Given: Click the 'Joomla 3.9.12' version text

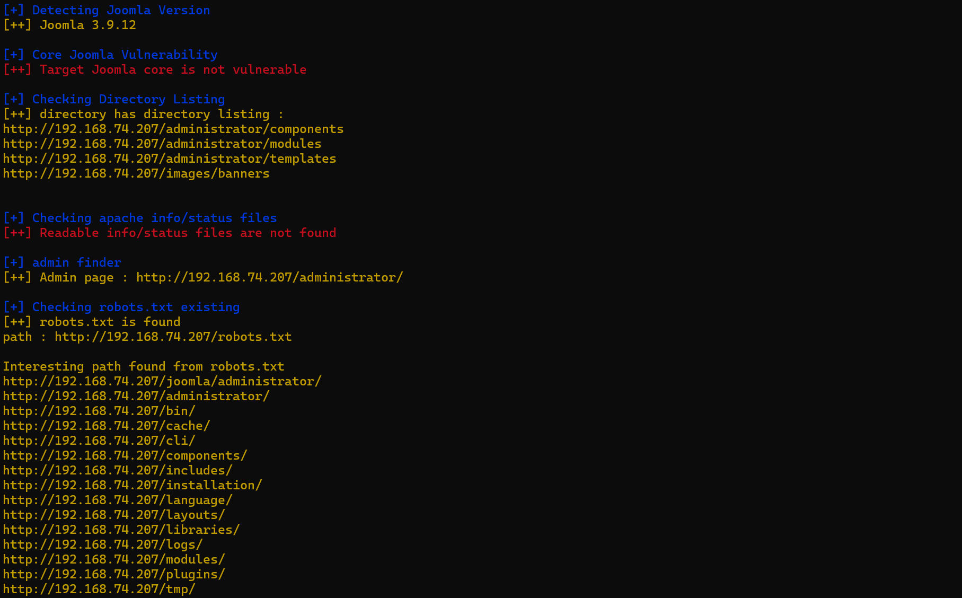Looking at the screenshot, I should pyautogui.click(x=88, y=25).
